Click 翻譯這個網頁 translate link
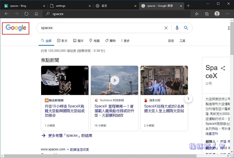The image size is (234, 158). coord(79,150)
